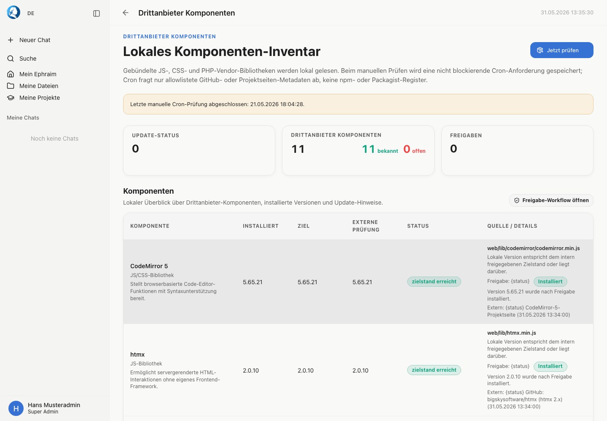The image size is (607, 421).
Task: Open Meine Dateien
Action: coord(54,86)
